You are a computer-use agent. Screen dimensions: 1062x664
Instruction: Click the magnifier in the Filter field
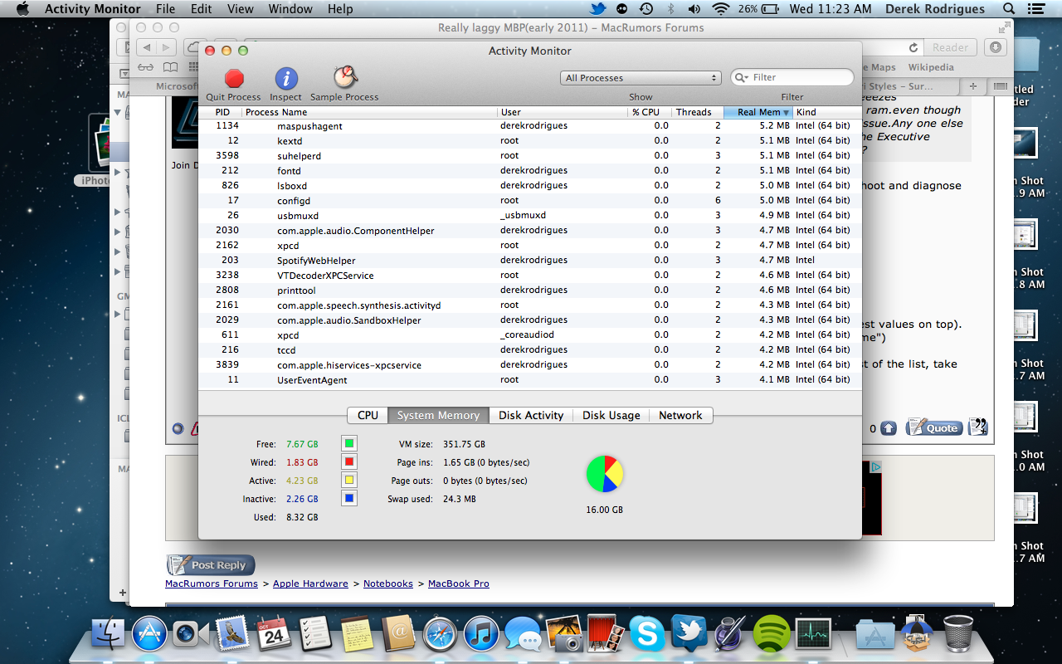coord(742,77)
